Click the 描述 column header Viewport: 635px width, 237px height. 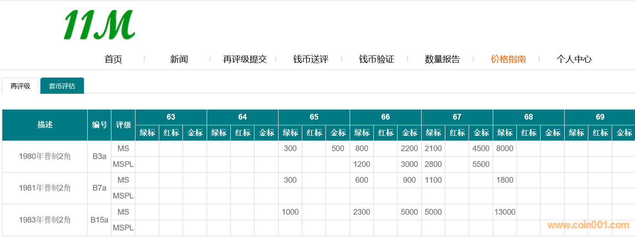coord(45,125)
